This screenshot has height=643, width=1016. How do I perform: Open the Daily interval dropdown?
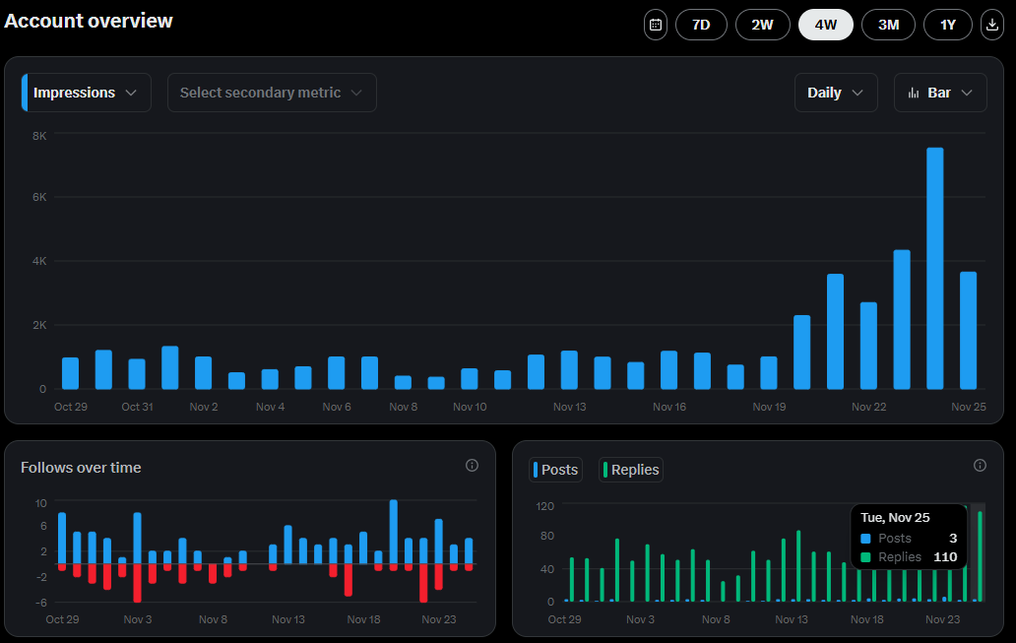point(836,93)
